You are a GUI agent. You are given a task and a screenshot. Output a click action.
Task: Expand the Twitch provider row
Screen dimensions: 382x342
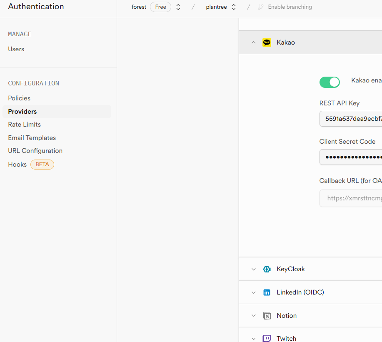[x=254, y=339]
